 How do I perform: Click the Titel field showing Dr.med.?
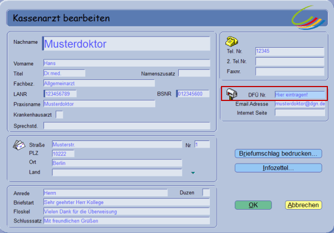click(64, 73)
